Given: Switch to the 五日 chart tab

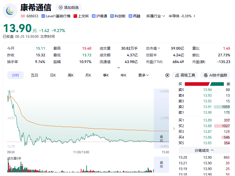Looking at the screenshot, I should pyautogui.click(x=34, y=75).
